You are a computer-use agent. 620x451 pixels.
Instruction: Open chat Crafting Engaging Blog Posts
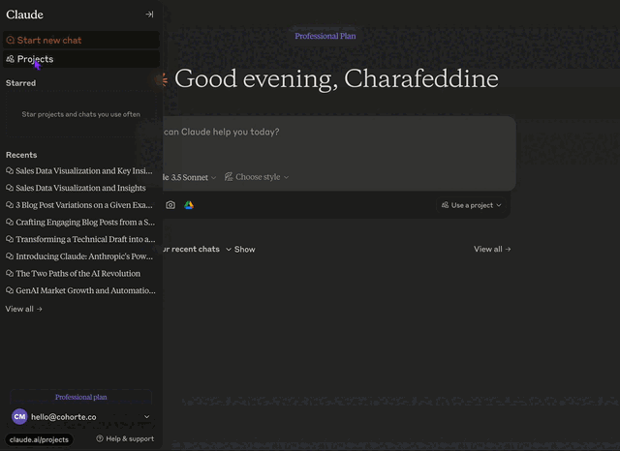pyautogui.click(x=80, y=223)
